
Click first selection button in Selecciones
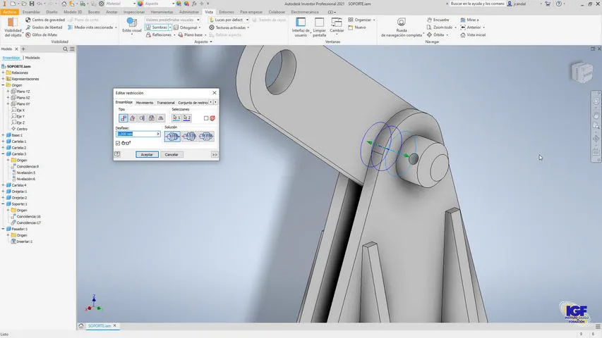point(176,118)
